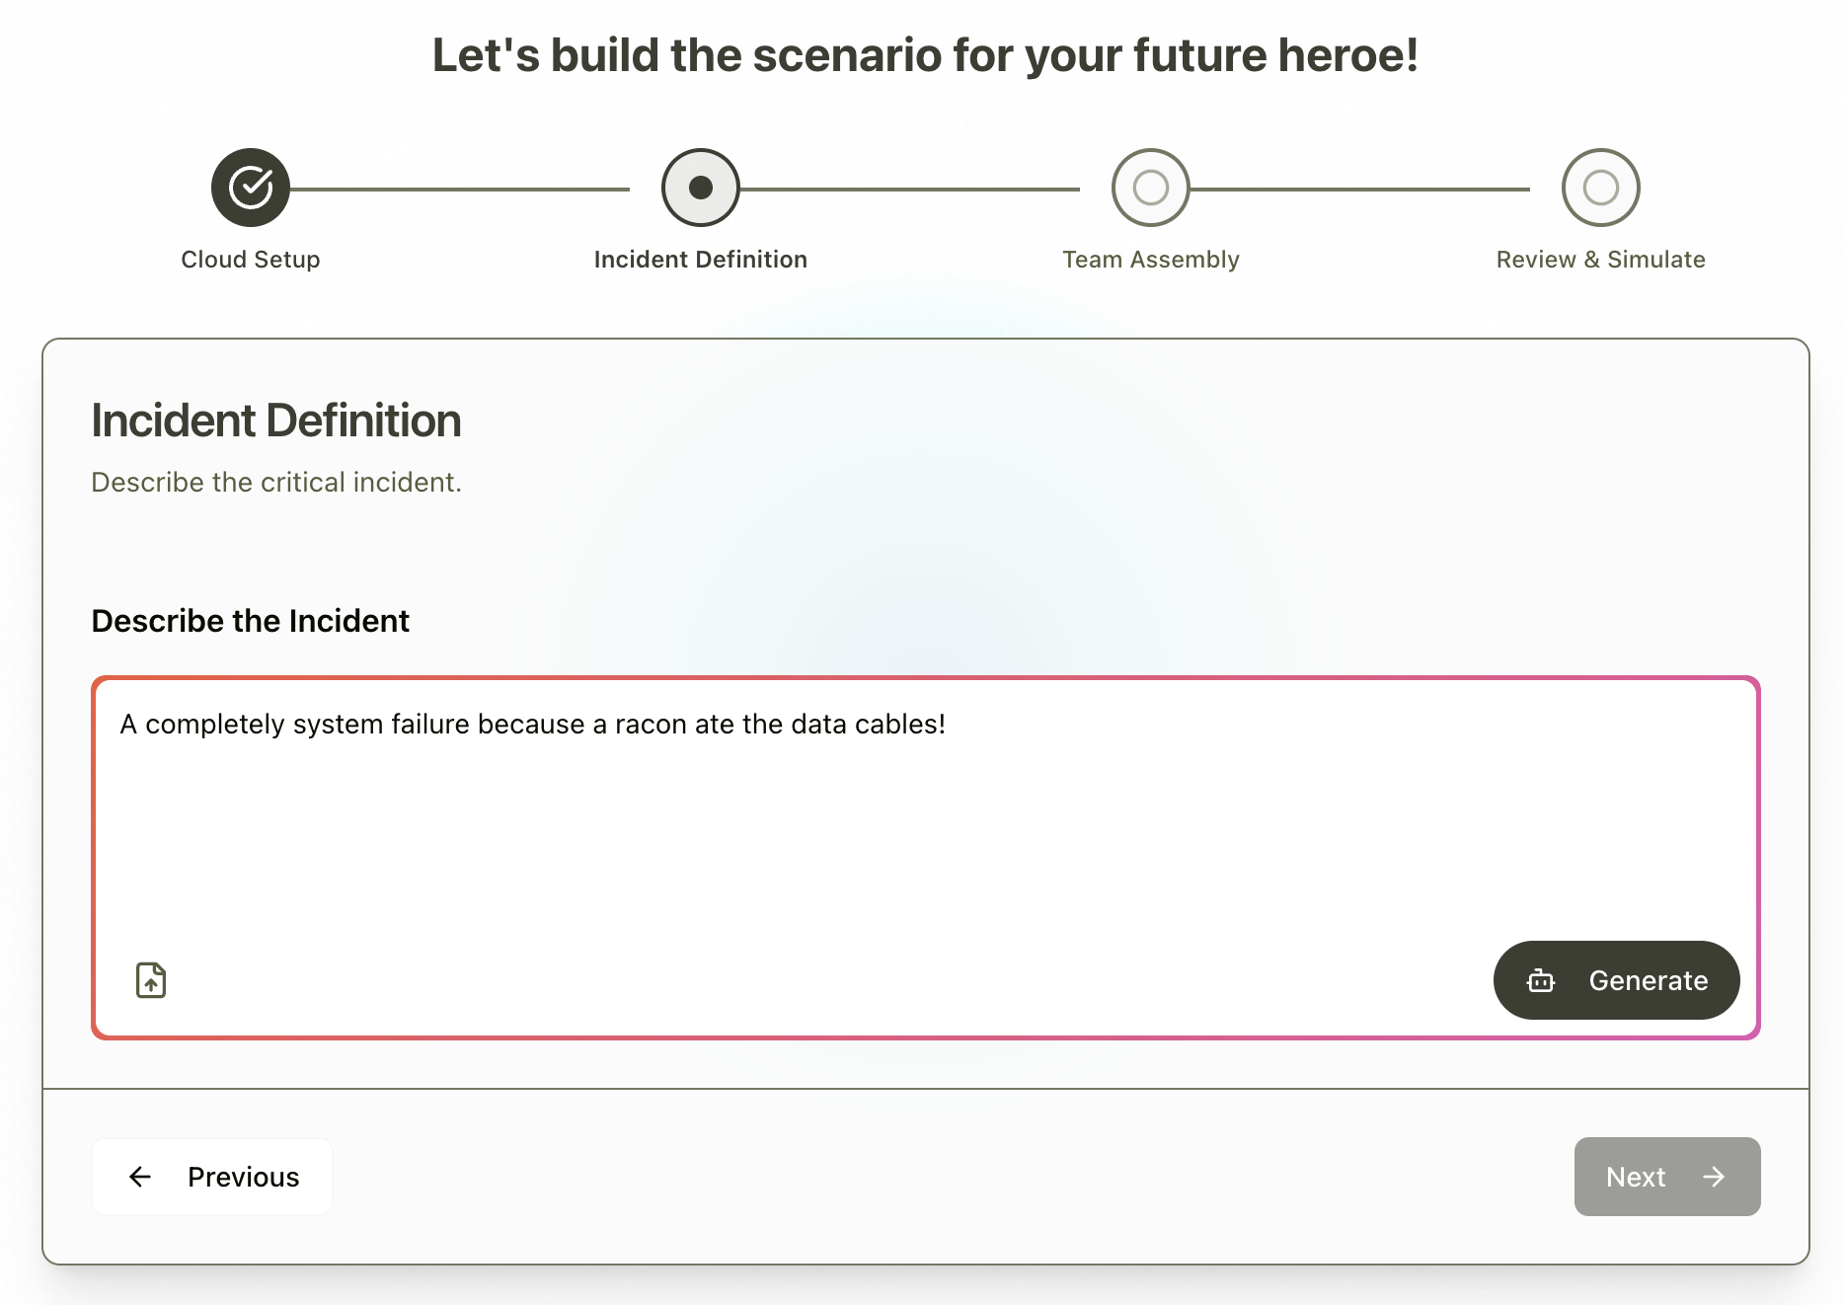This screenshot has height=1305, width=1844.
Task: Click the "Incident Definition" card heading
Action: (276, 421)
